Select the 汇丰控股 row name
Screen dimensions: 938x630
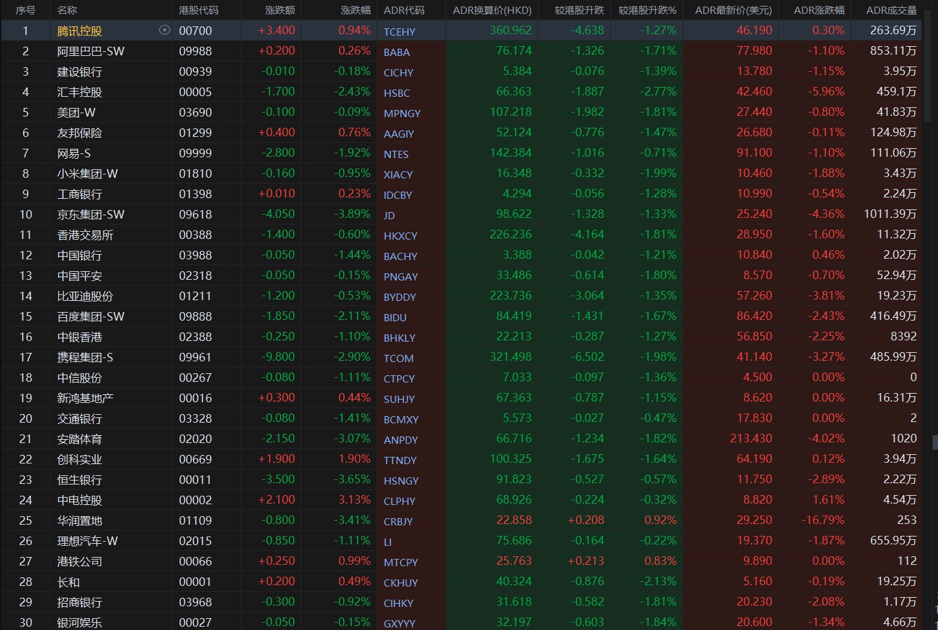[x=80, y=92]
